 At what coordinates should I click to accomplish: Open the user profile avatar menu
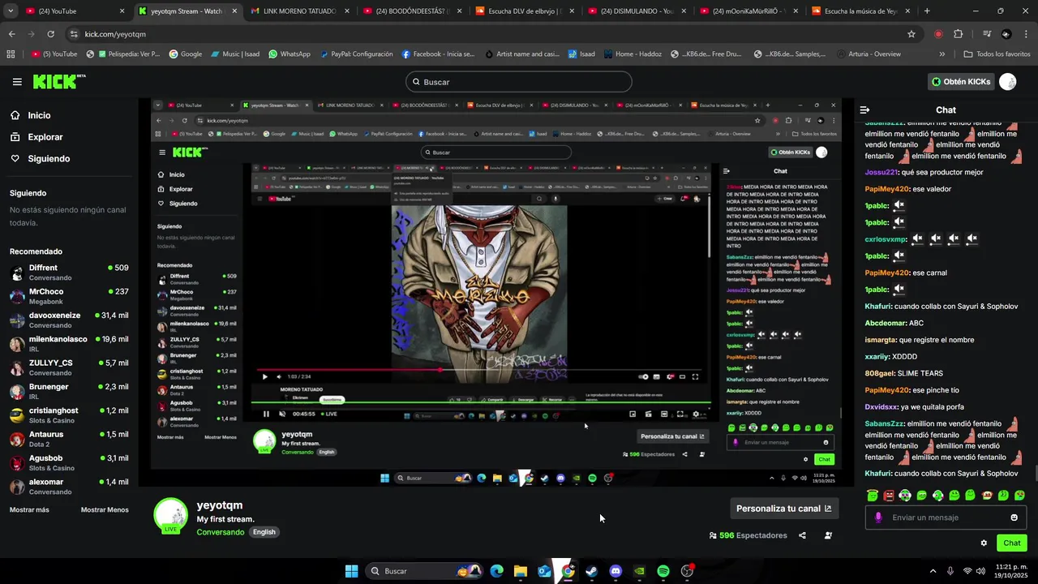1007,82
